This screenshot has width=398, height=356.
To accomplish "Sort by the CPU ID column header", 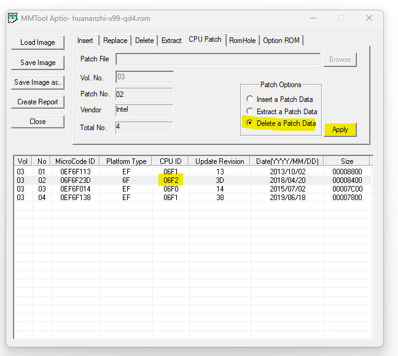I will [171, 161].
